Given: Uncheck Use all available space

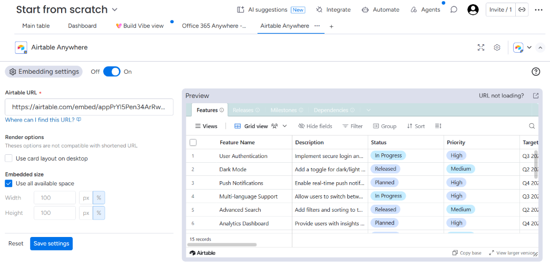Looking at the screenshot, I should coord(9,183).
